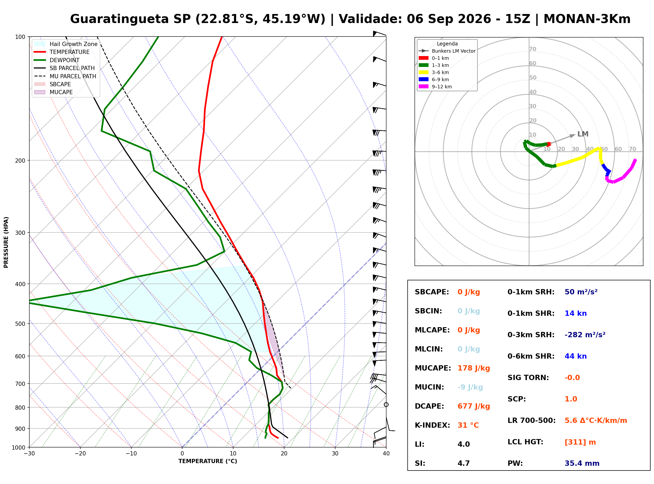Screen dimensions: 654x484
Task: Click the LCL HGT [311] m value
Action: coord(580,442)
